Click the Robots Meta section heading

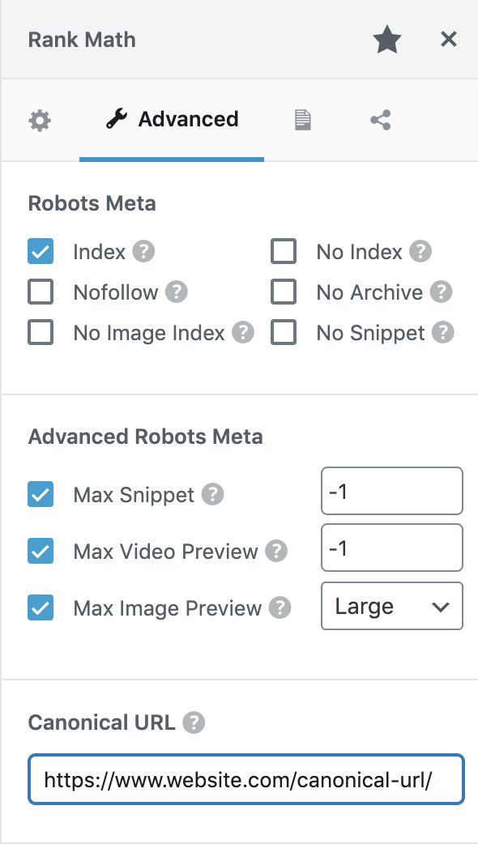[92, 203]
